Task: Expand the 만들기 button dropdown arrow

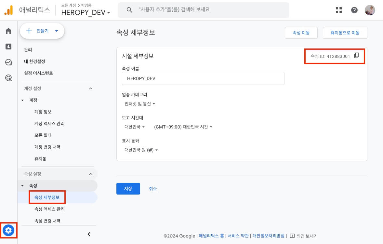Action: 56,31
